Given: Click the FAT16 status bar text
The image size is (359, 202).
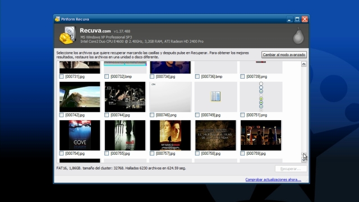Looking at the screenshot, I should pos(121,168).
